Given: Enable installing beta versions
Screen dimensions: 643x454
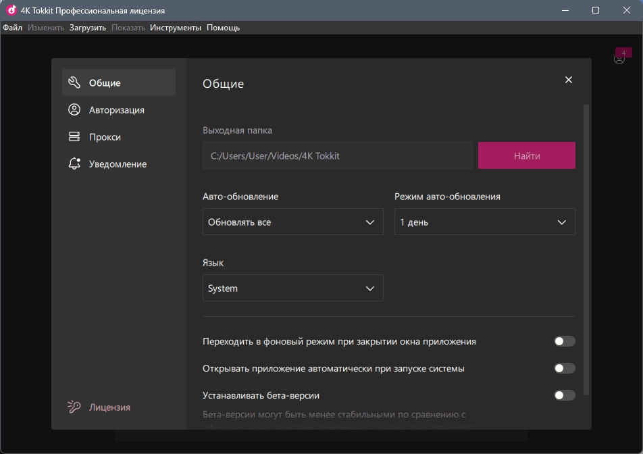Looking at the screenshot, I should pyautogui.click(x=564, y=395).
